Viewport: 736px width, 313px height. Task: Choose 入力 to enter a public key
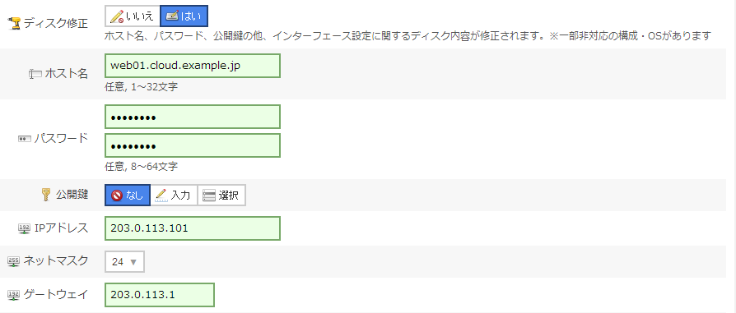click(x=174, y=196)
